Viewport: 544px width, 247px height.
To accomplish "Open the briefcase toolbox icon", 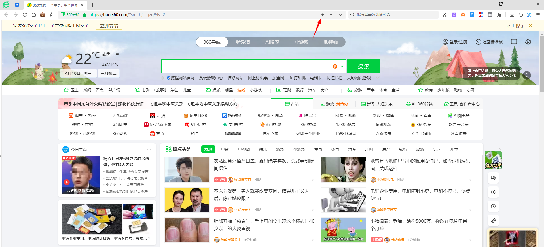I will click(x=43, y=15).
